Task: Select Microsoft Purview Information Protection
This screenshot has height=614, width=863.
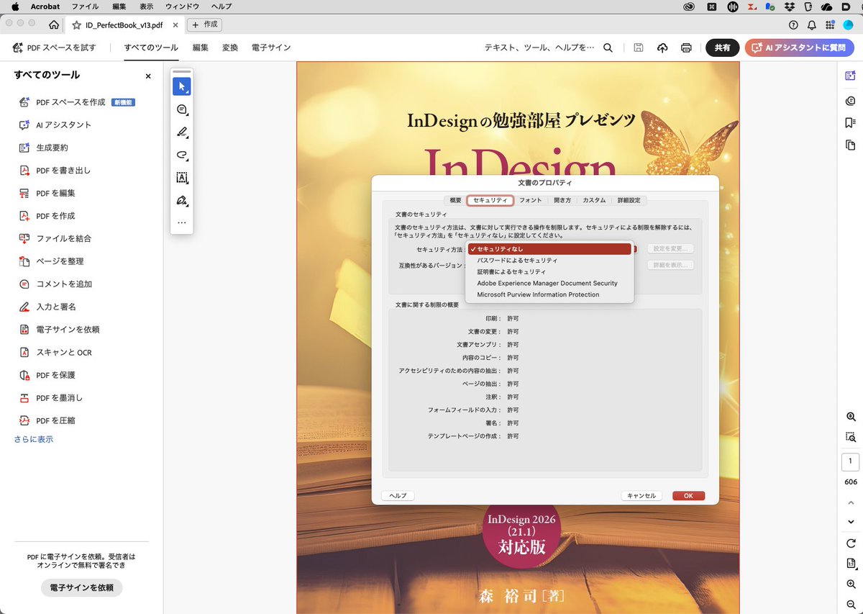Action: click(x=549, y=295)
